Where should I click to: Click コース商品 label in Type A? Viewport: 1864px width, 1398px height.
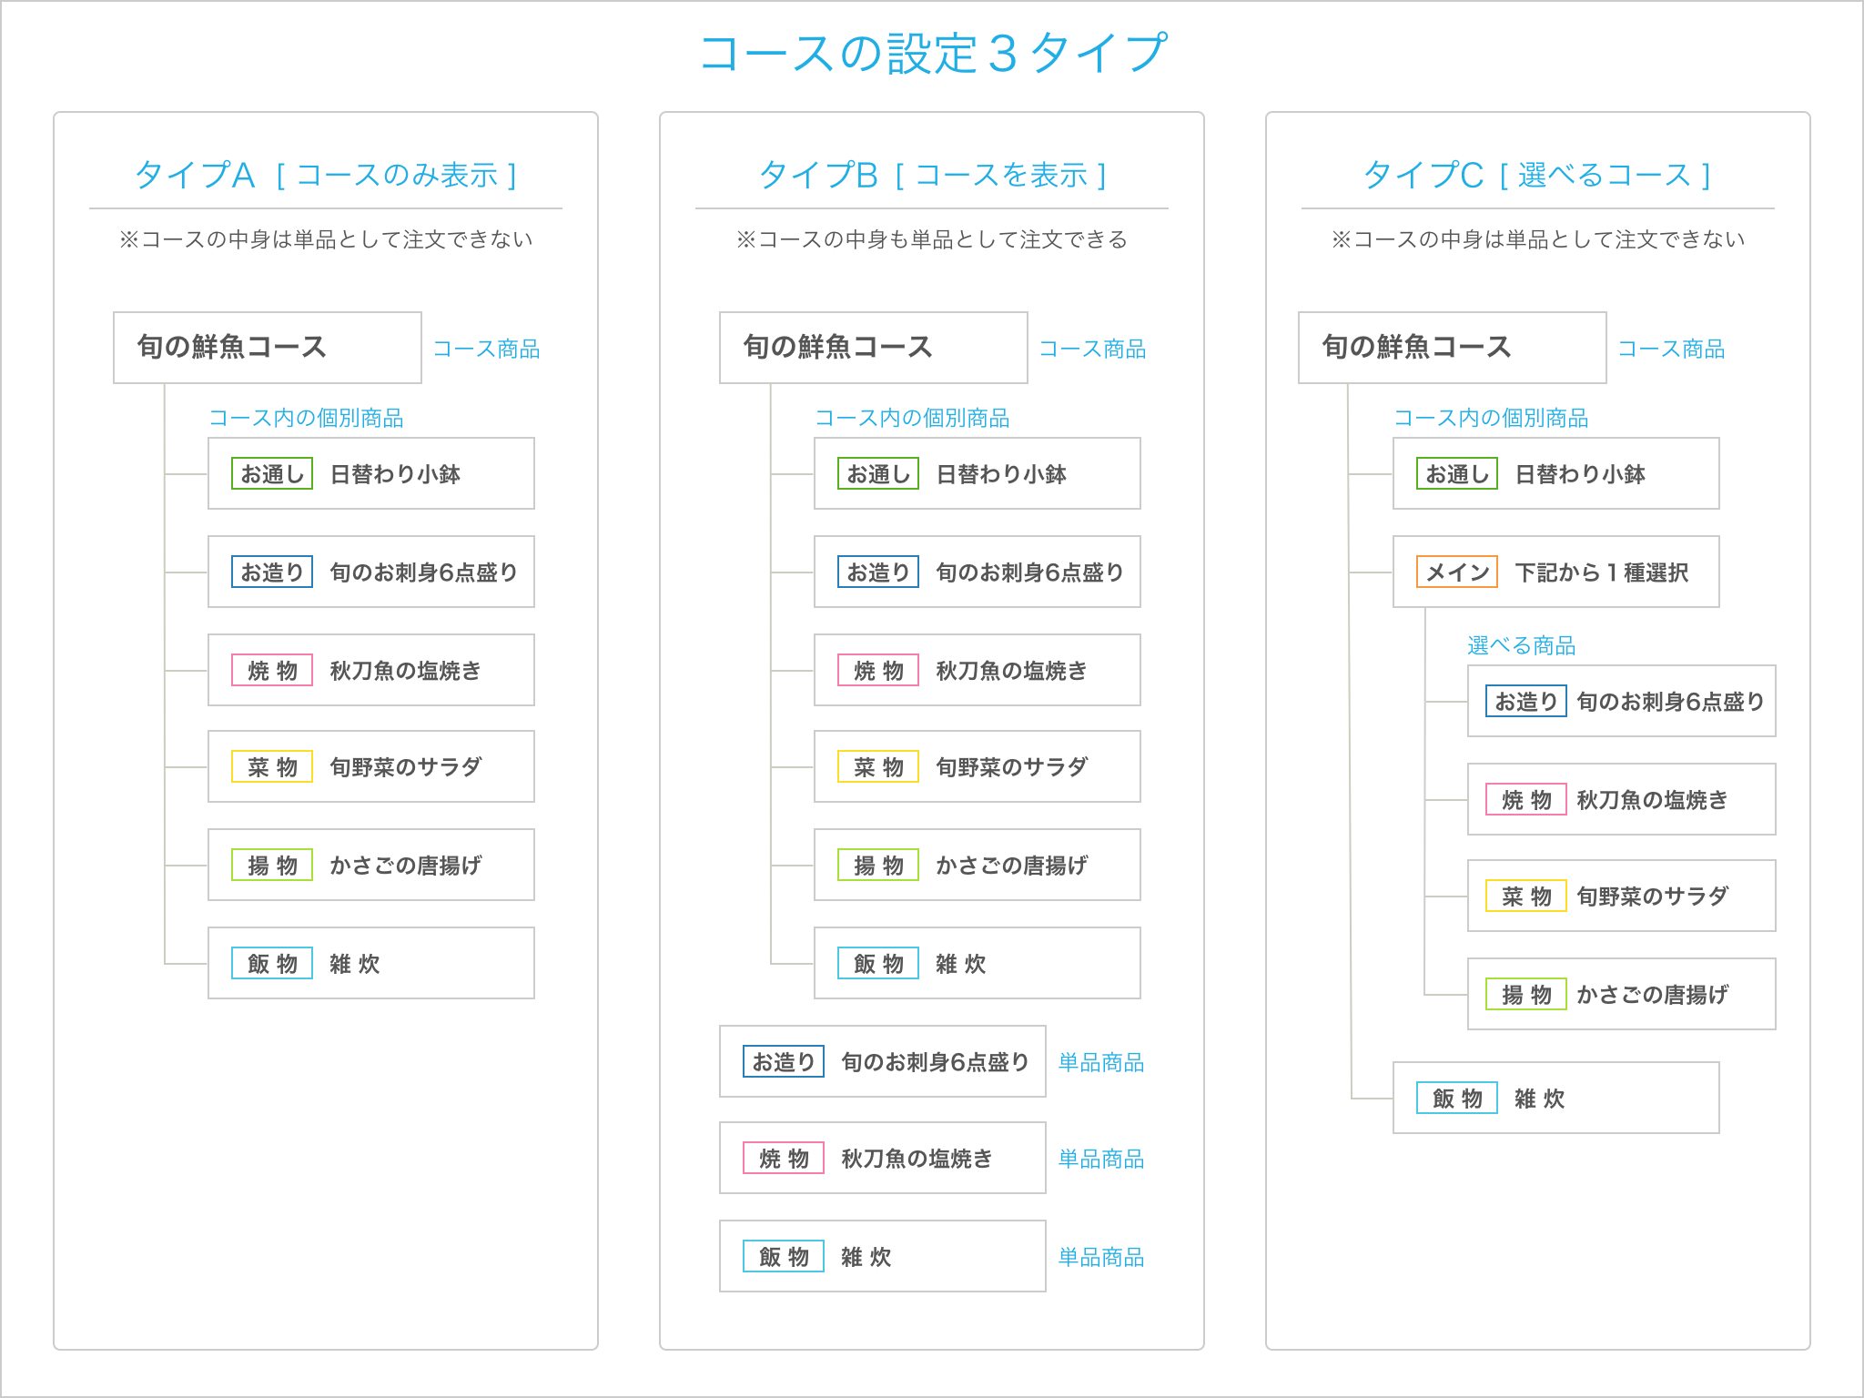pos(486,349)
